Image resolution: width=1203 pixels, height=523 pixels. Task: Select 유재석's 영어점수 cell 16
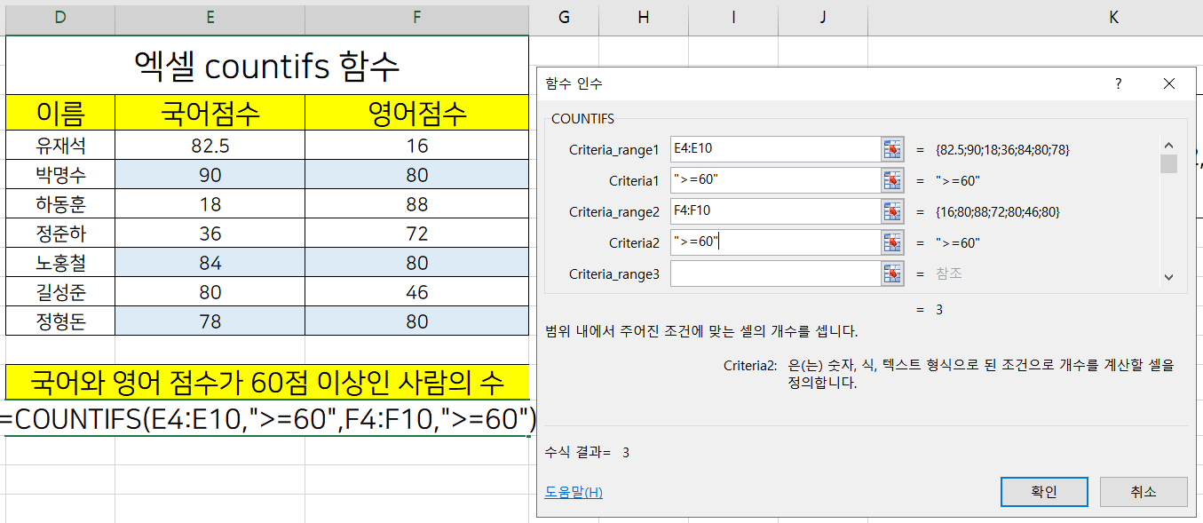tap(417, 146)
